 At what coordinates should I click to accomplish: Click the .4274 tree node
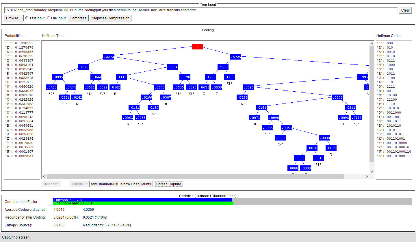click(109, 57)
